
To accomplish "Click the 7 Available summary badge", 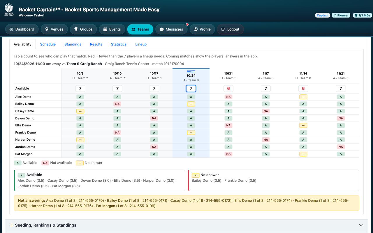I will (x=21, y=175).
